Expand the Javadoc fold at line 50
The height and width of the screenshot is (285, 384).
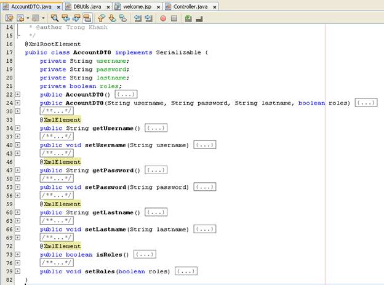click(x=17, y=179)
